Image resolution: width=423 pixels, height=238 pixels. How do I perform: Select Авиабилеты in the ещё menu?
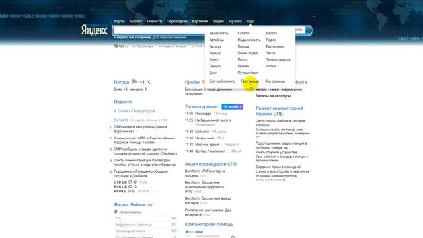coord(219,33)
